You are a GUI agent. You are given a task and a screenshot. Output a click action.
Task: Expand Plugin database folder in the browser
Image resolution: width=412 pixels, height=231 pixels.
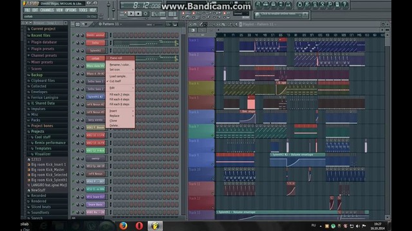[x=44, y=42]
